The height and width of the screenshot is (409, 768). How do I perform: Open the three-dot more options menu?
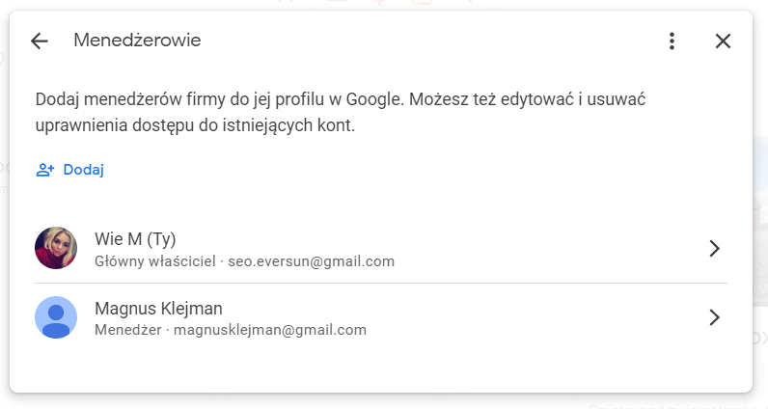(x=672, y=41)
